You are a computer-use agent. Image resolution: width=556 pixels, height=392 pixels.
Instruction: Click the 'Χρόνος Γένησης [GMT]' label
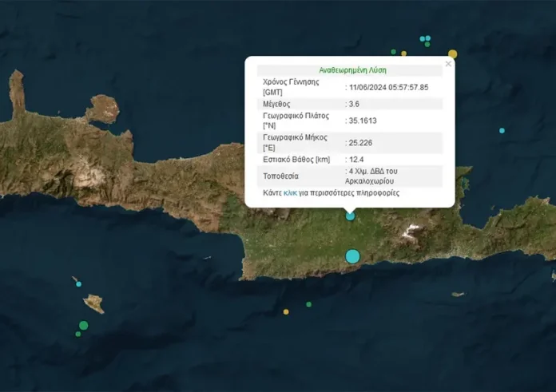[291, 87]
